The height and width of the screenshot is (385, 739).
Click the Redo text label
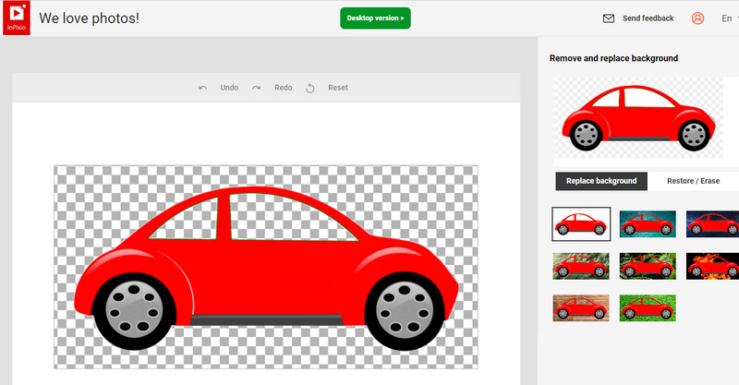283,88
